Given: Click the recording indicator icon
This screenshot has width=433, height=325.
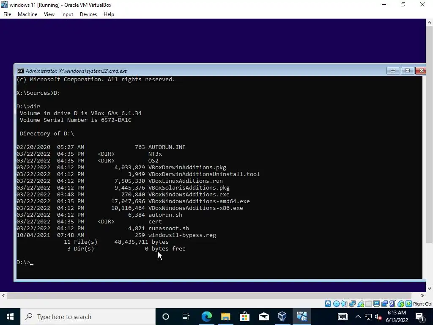Looking at the screenshot, I should coord(384,304).
